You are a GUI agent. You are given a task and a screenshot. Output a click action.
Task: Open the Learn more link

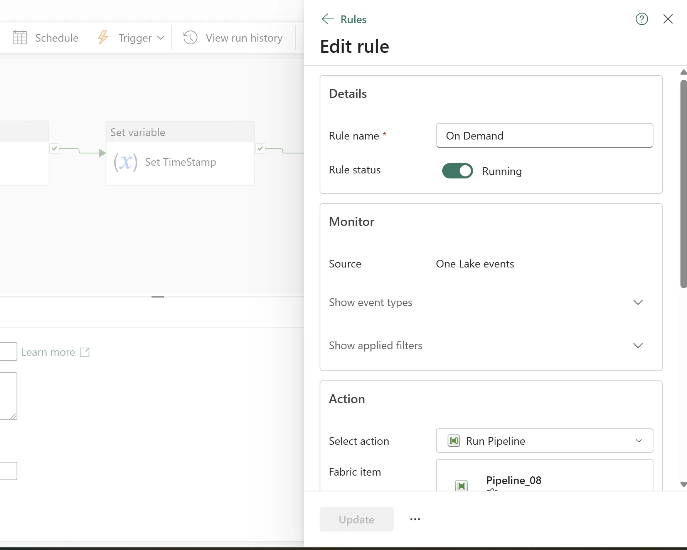[48, 352]
